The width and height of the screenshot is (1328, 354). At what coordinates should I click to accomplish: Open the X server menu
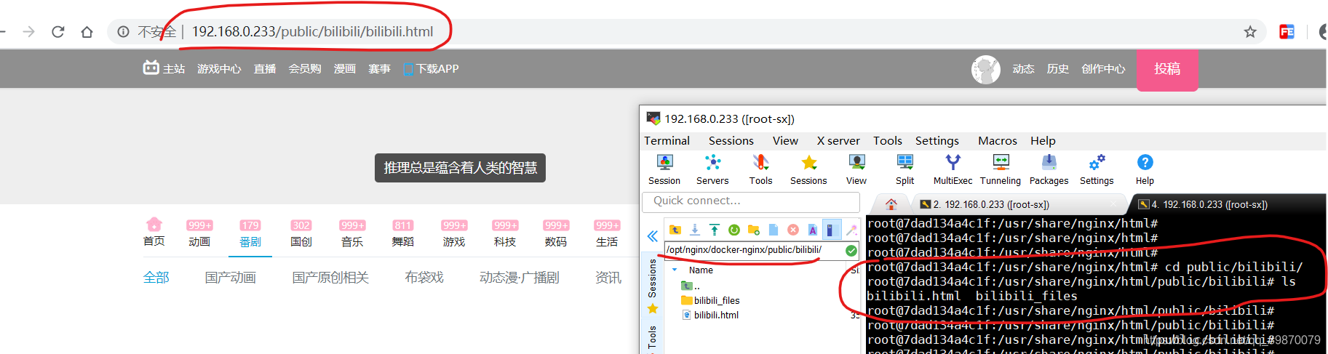coord(838,140)
